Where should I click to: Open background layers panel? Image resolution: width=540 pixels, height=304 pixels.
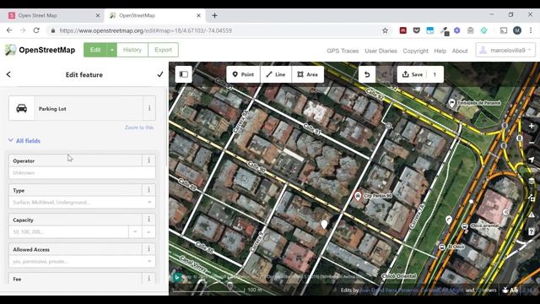pos(532,181)
